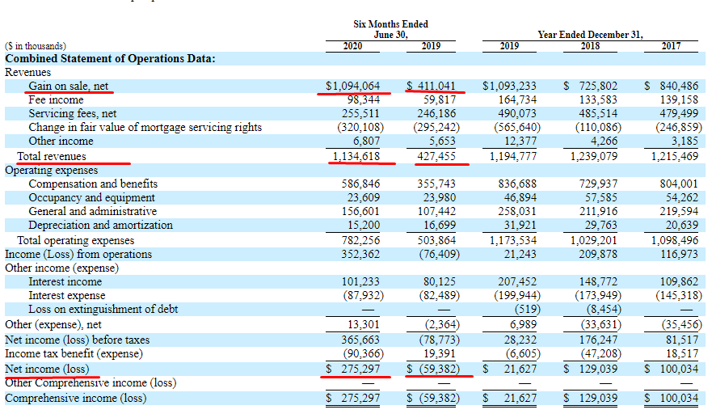
Task: Click the pre-tax income value 365,663
Action: pos(360,340)
